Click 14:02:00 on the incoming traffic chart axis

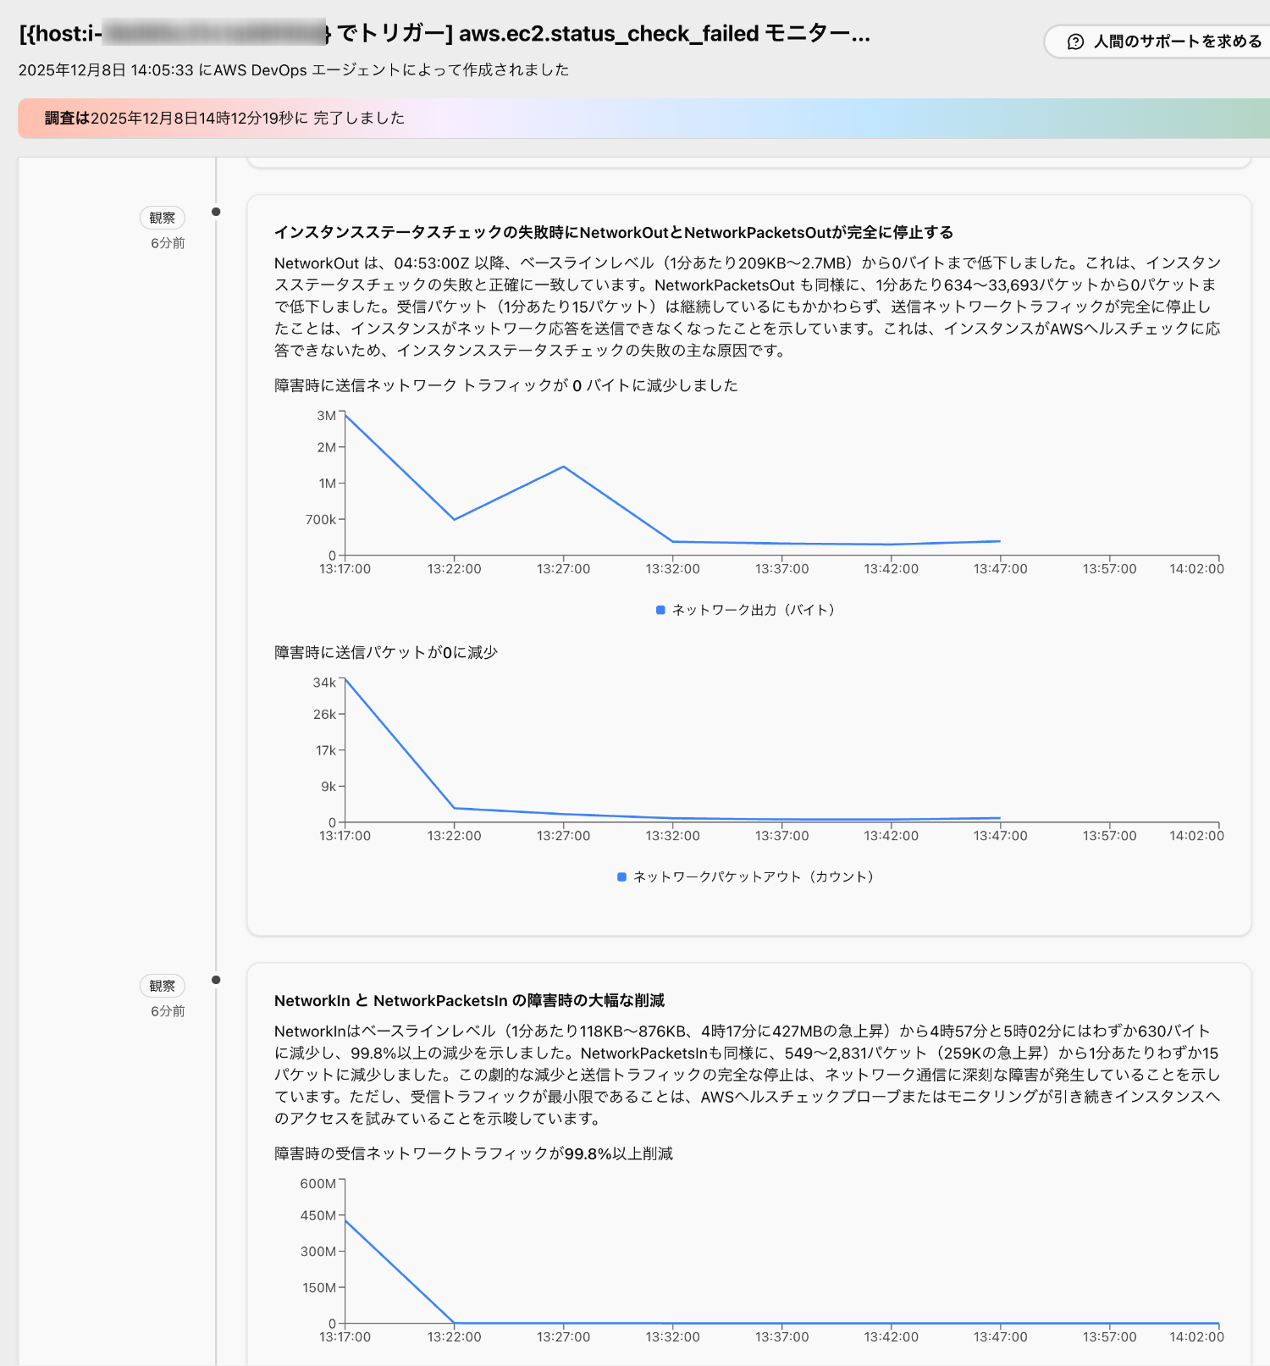[x=1196, y=1337]
